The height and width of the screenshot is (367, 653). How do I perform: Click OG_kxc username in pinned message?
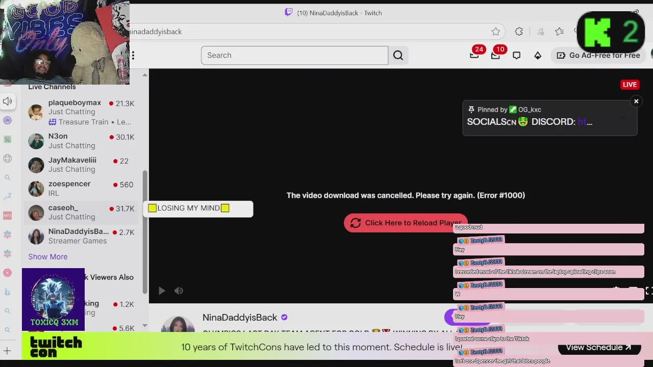point(530,110)
